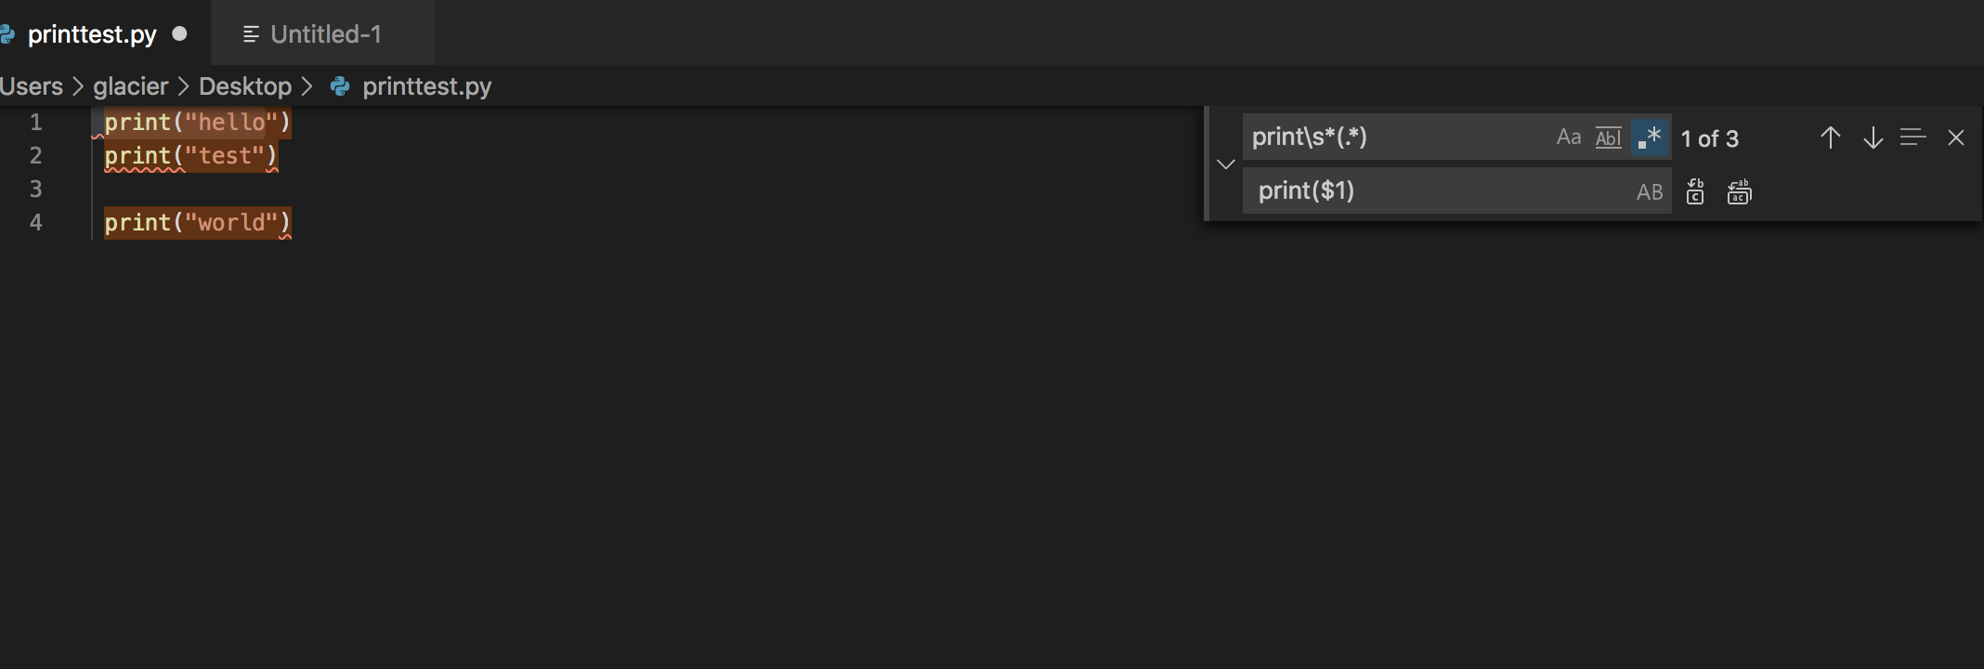The image size is (1984, 669).
Task: Disable the regular expression search option
Action: (x=1649, y=137)
